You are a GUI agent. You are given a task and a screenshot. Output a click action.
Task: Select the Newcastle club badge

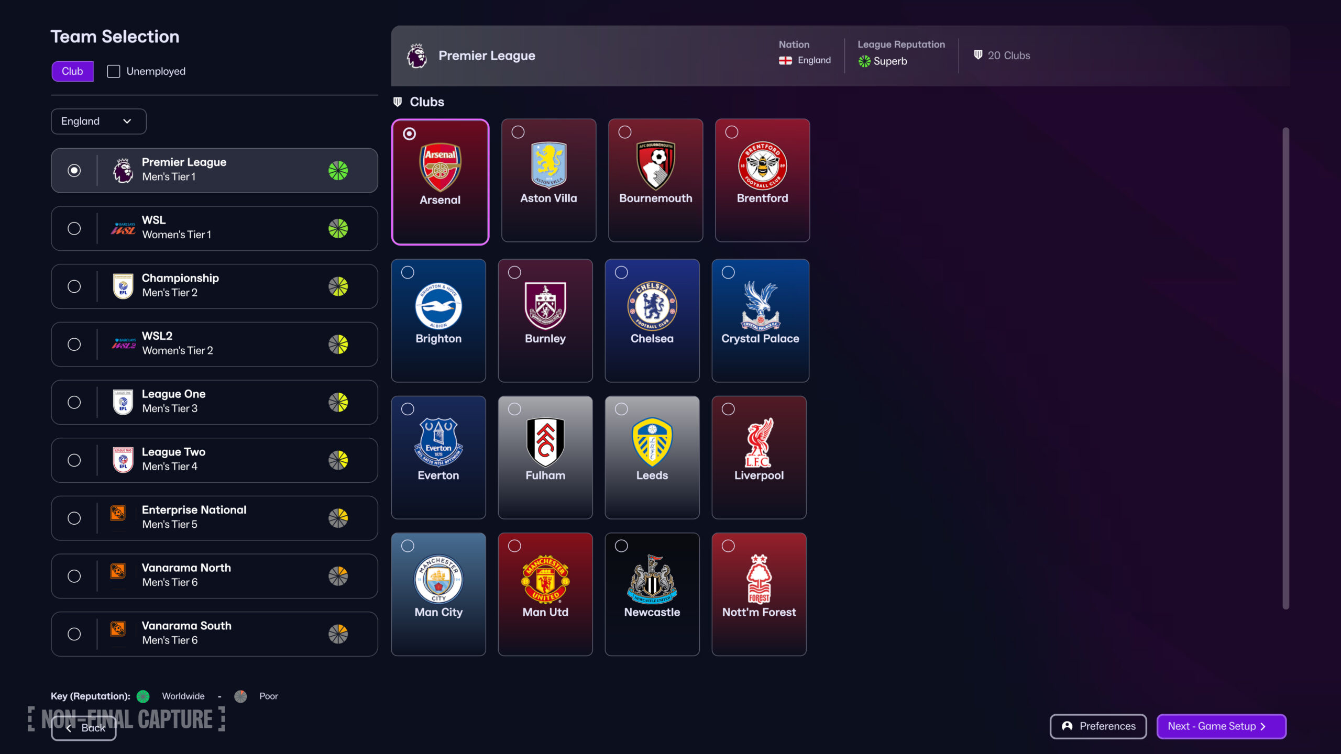coord(652,579)
